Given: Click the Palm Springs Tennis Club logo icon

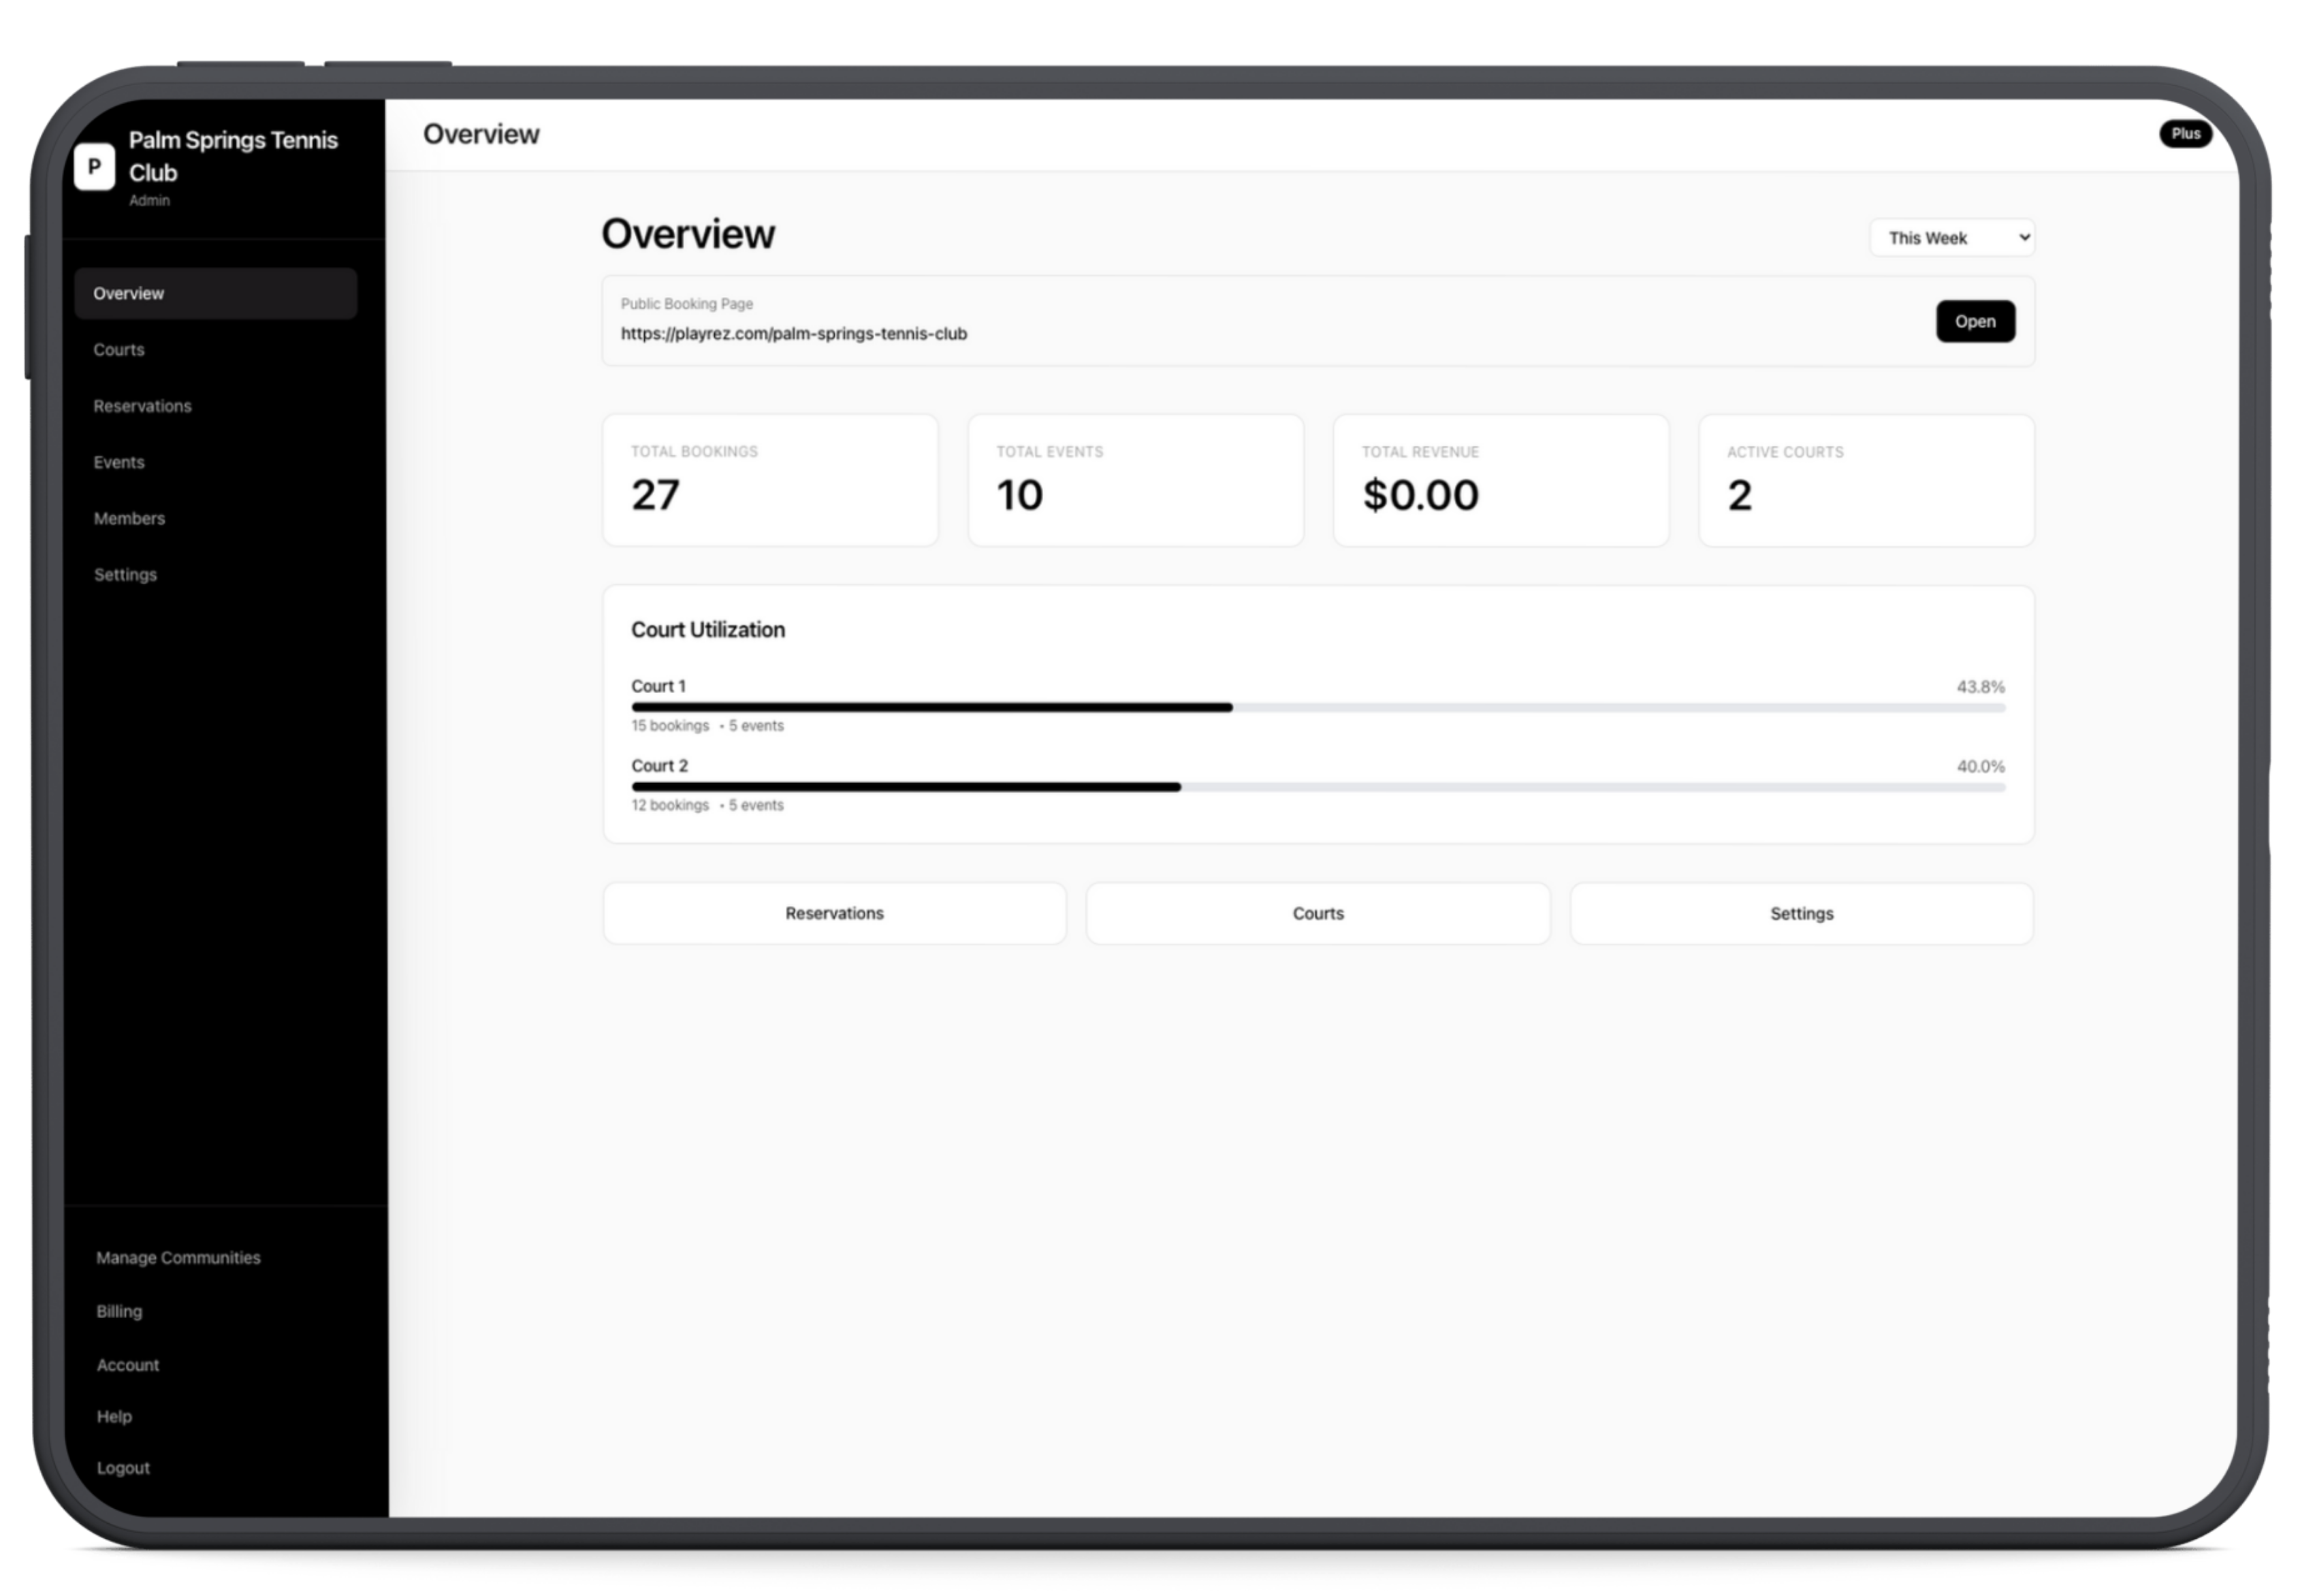Looking at the screenshot, I should (x=95, y=168).
